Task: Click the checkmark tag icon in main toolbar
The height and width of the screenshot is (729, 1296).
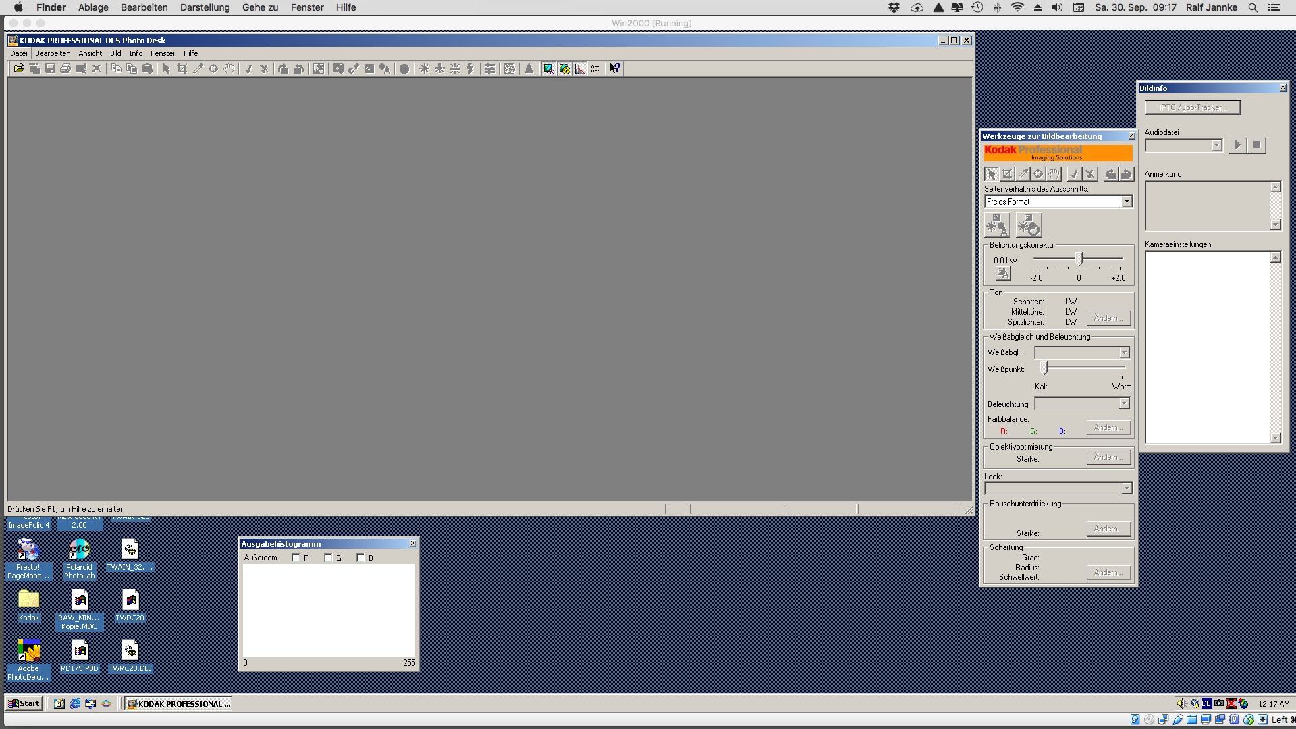Action: click(248, 69)
